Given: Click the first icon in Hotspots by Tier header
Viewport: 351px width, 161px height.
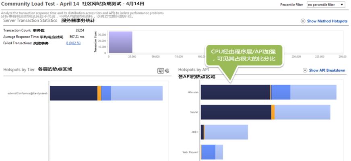Looking at the screenshot, I should (161, 71).
